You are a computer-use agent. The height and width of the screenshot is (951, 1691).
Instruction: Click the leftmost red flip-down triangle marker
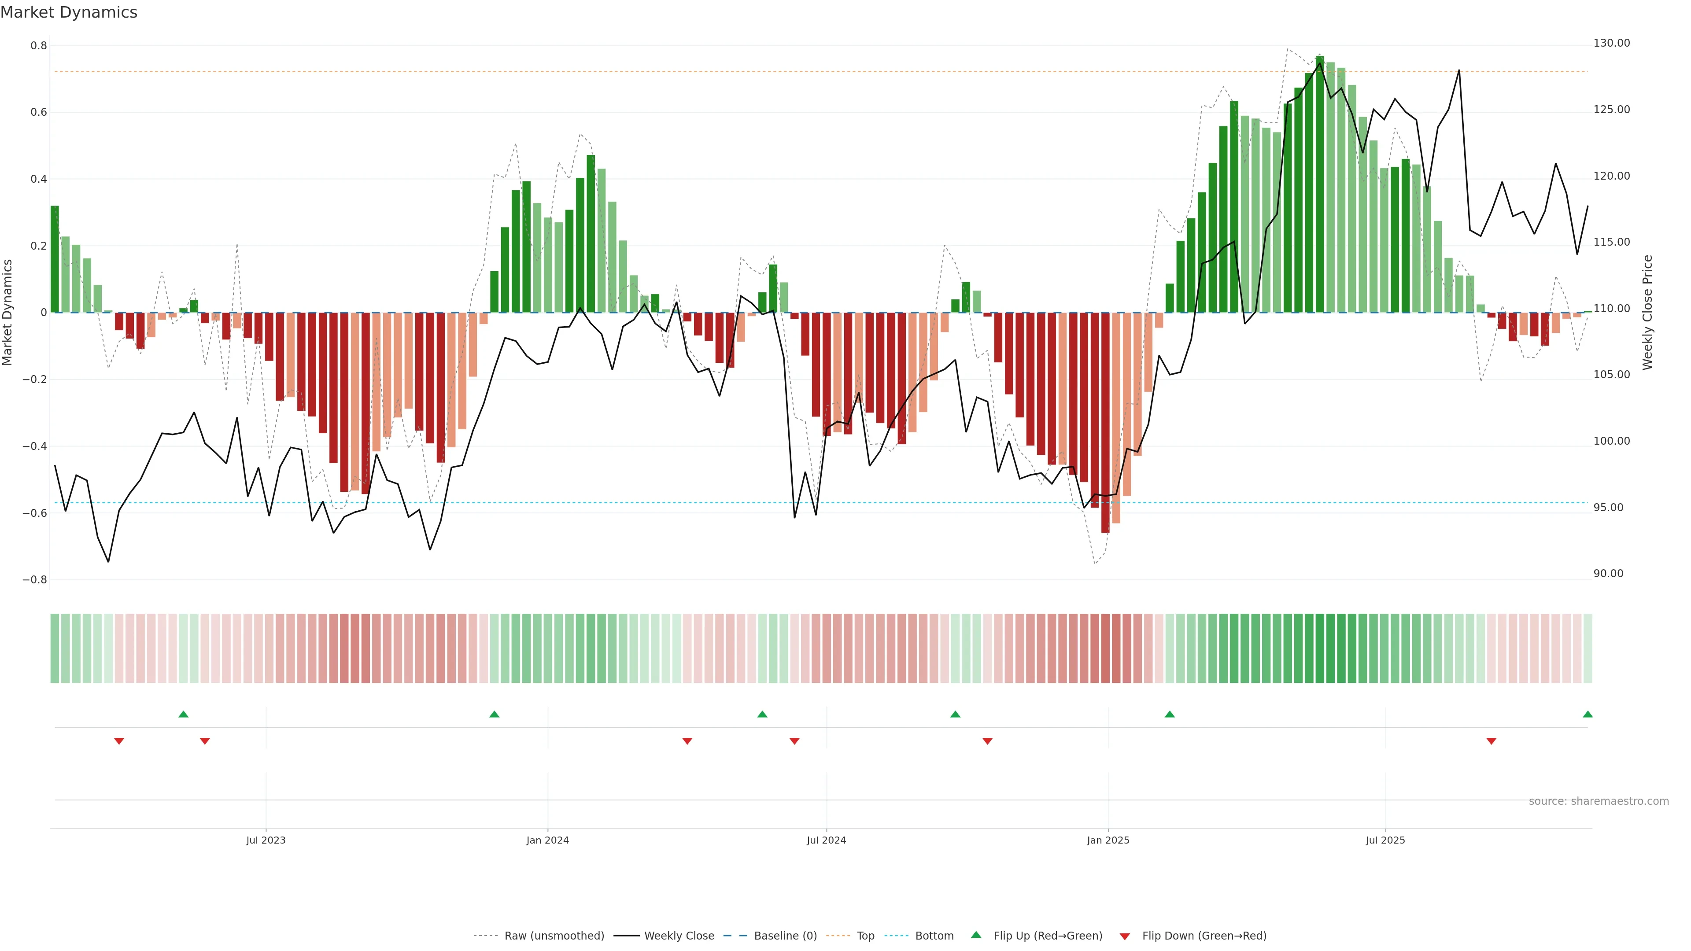coord(119,741)
